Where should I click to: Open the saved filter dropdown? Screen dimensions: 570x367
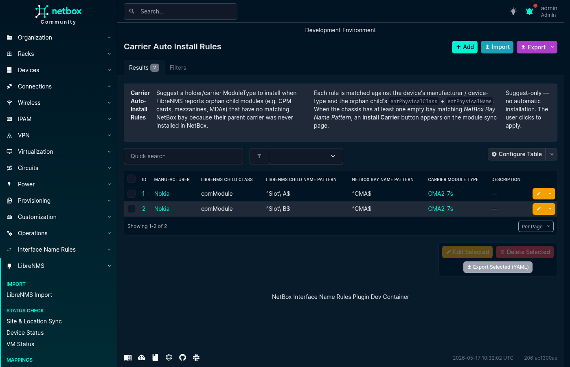[306, 156]
